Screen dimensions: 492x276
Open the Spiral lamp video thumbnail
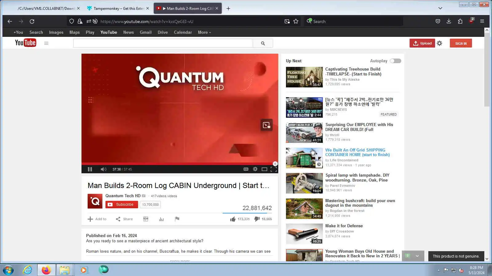(304, 183)
